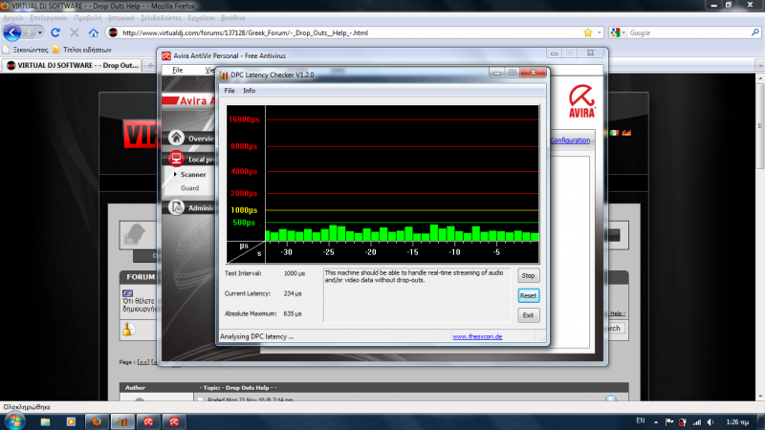This screenshot has height=430, width=765.
Task: Click the Absolute Maximum value 635 µs
Action: [293, 314]
